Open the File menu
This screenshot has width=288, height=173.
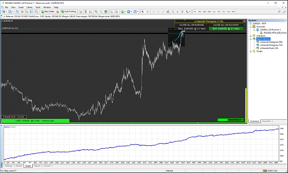pyautogui.click(x=6, y=7)
